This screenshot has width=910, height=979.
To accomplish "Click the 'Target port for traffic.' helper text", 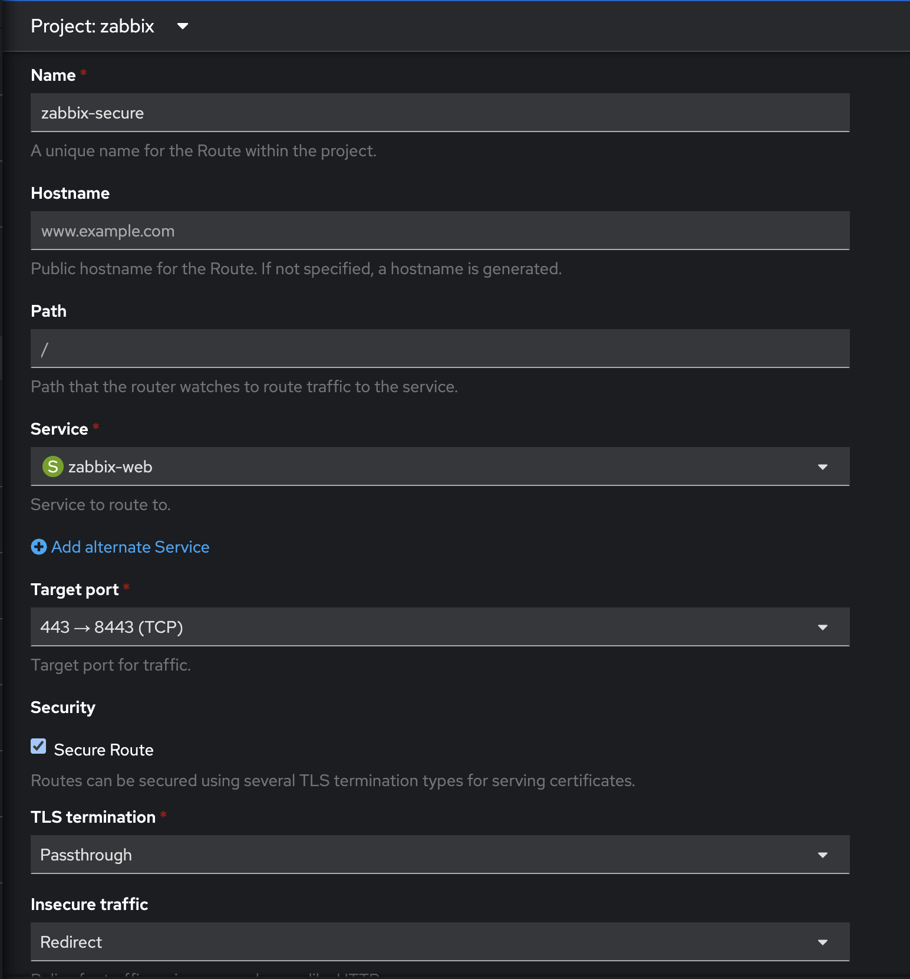I will [111, 665].
